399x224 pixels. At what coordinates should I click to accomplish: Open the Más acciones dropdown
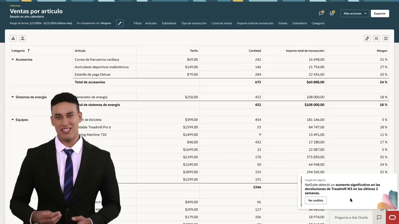pyautogui.click(x=355, y=13)
